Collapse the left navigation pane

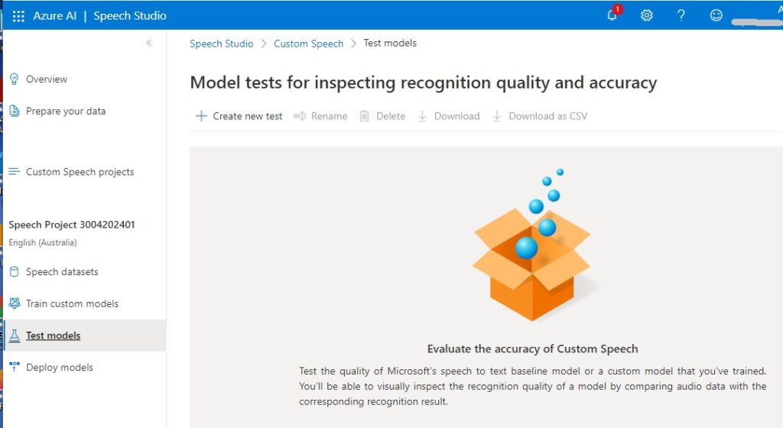pos(148,43)
